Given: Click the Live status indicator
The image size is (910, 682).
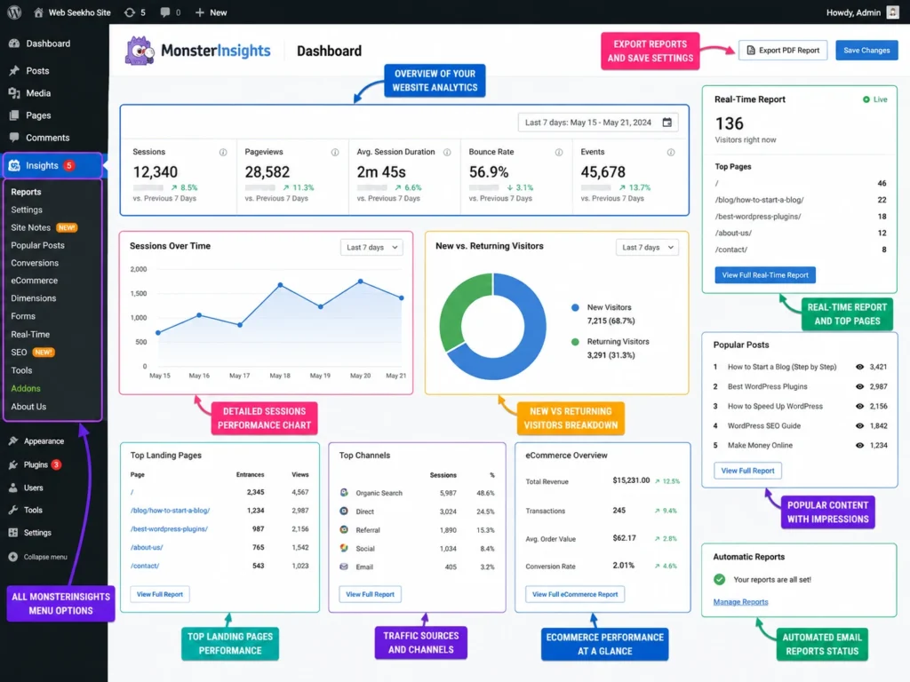Looking at the screenshot, I should click(874, 99).
